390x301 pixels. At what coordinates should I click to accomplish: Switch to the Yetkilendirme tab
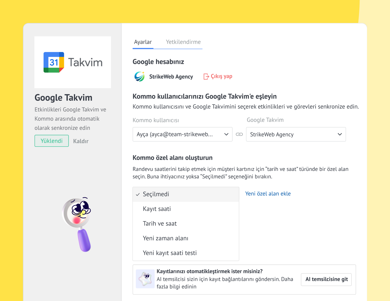coord(183,42)
